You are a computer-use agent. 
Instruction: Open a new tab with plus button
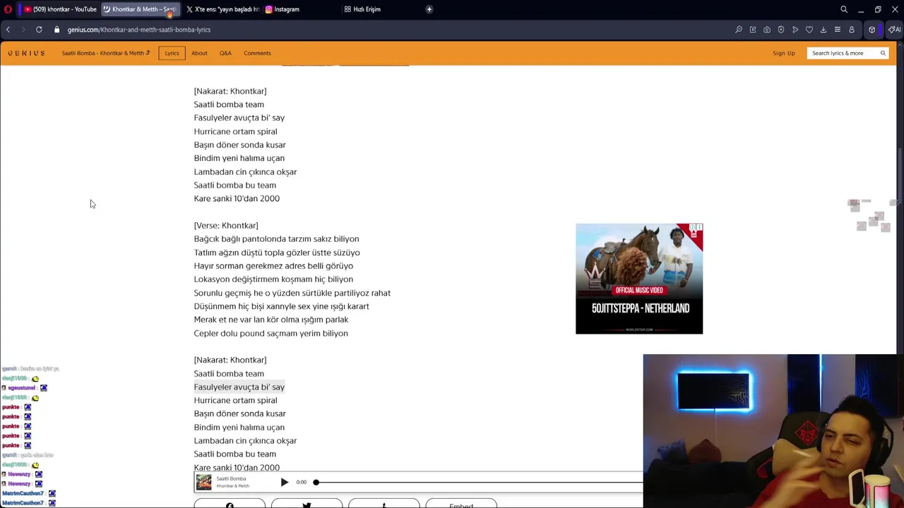pos(429,9)
